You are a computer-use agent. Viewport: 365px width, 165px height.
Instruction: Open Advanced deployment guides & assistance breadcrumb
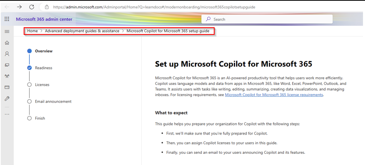(x=82, y=31)
